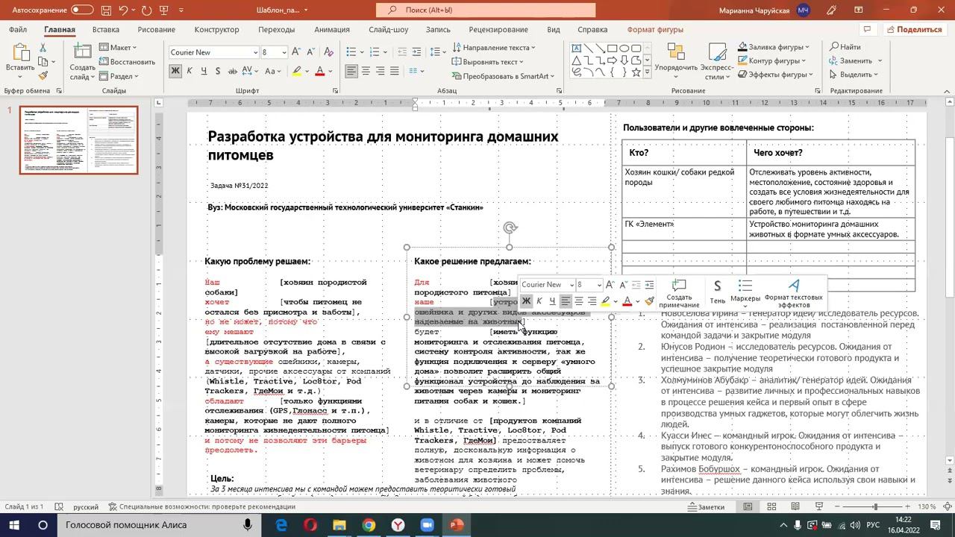The width and height of the screenshot is (955, 537).
Task: Apply Тень shadow from the mini toolbar
Action: (x=717, y=292)
